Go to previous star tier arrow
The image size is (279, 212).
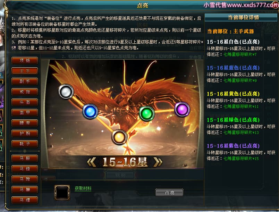tap(92, 162)
